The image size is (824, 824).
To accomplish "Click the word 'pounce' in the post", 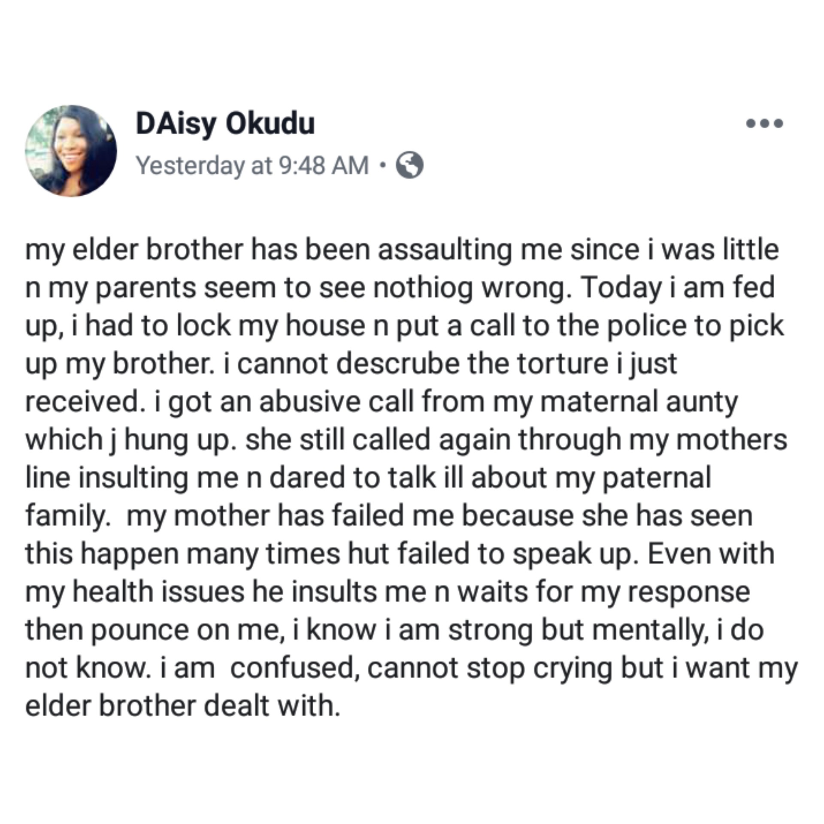I will pos(139,630).
